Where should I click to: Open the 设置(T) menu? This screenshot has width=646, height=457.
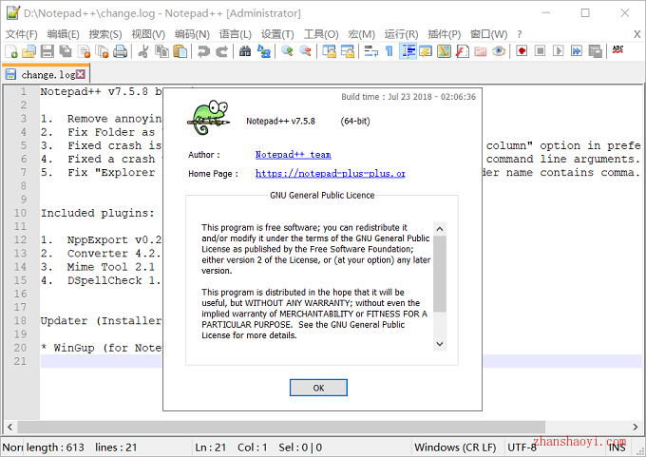point(277,34)
